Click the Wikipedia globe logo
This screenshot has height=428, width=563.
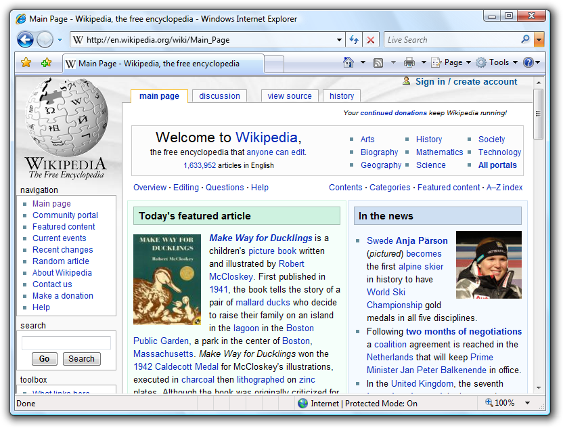coord(66,118)
